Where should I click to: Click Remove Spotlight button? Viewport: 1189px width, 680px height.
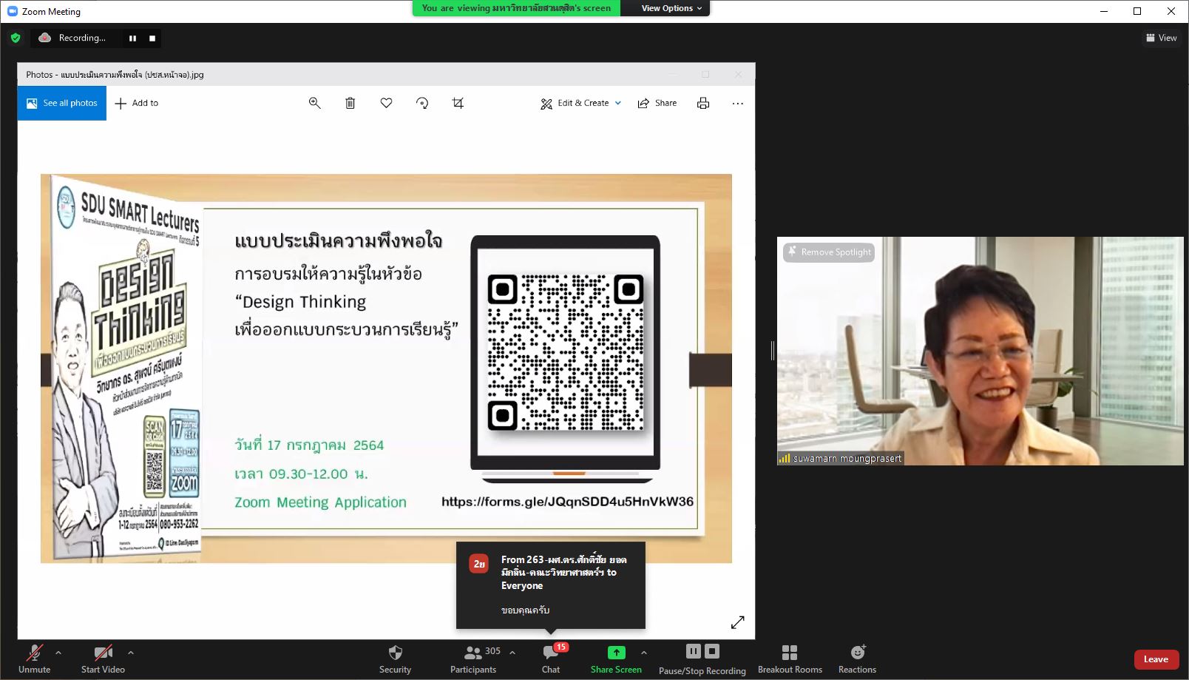point(829,252)
